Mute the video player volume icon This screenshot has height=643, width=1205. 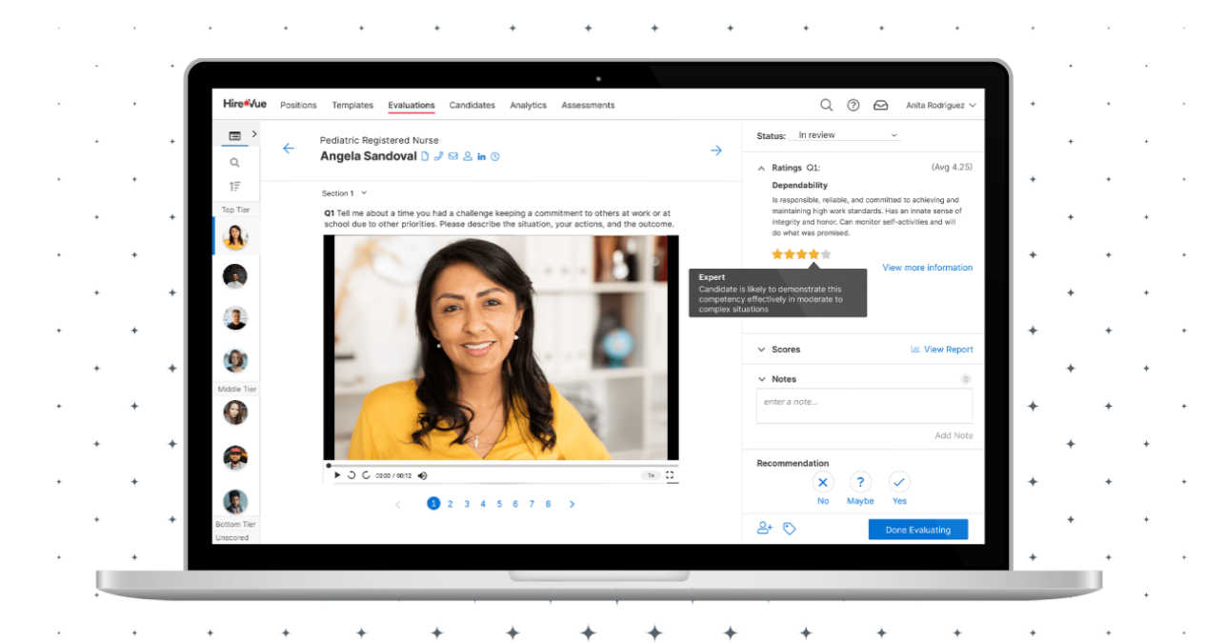422,474
